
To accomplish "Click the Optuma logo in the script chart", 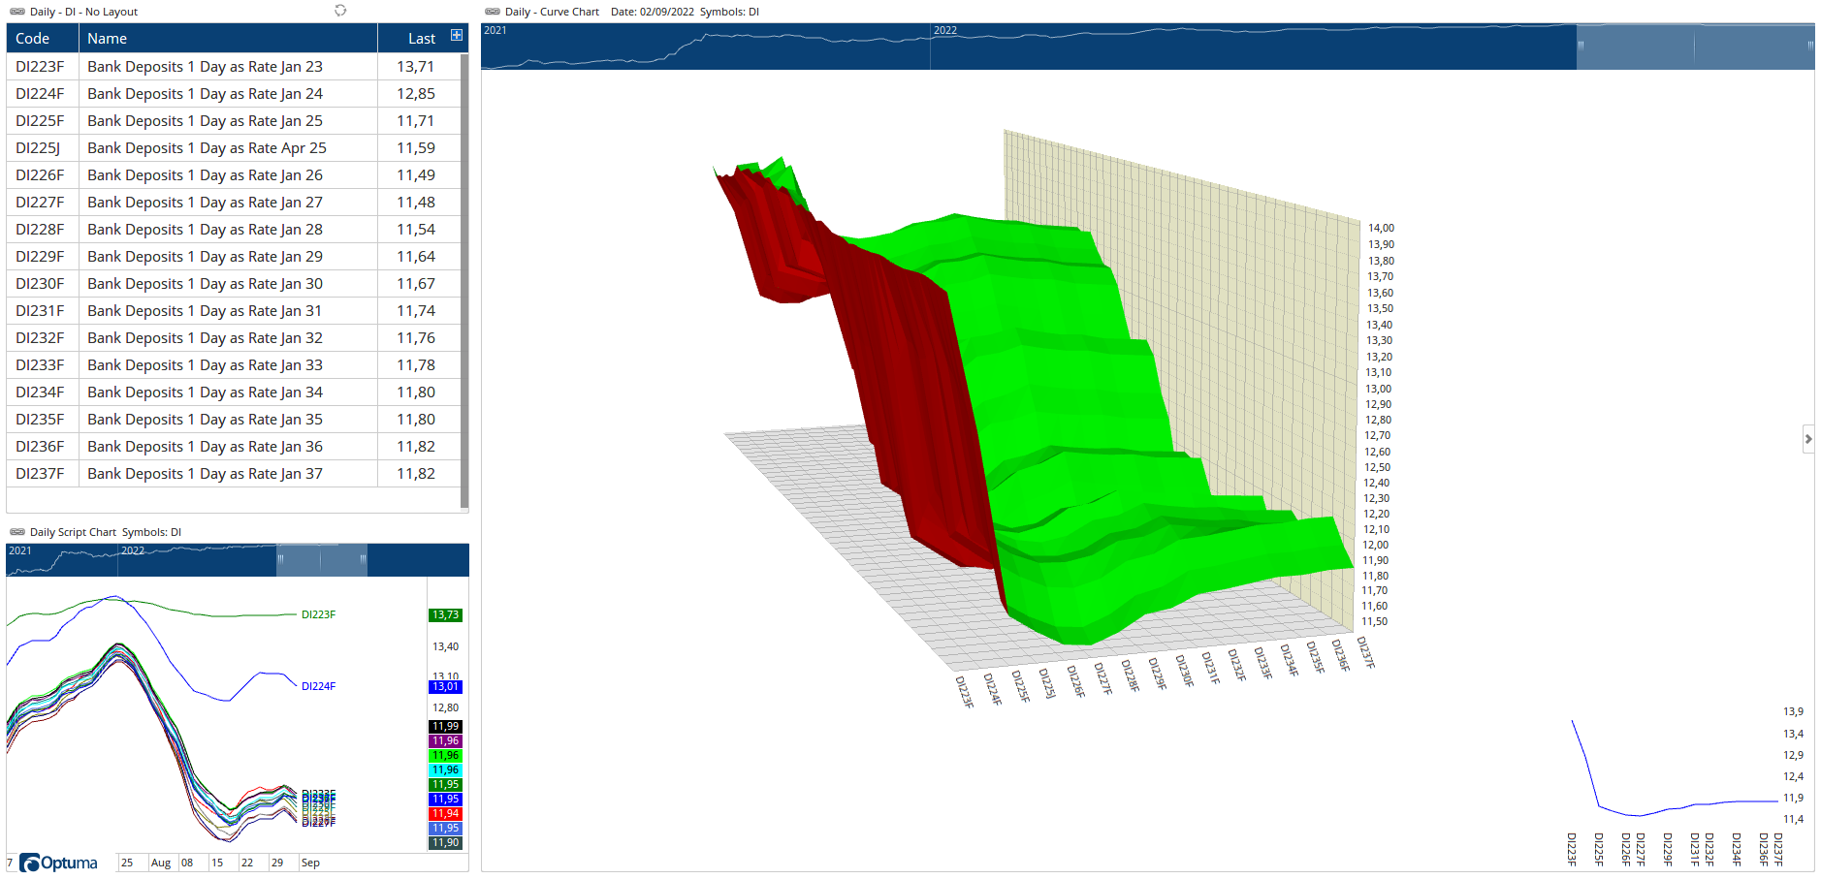I will tap(59, 863).
